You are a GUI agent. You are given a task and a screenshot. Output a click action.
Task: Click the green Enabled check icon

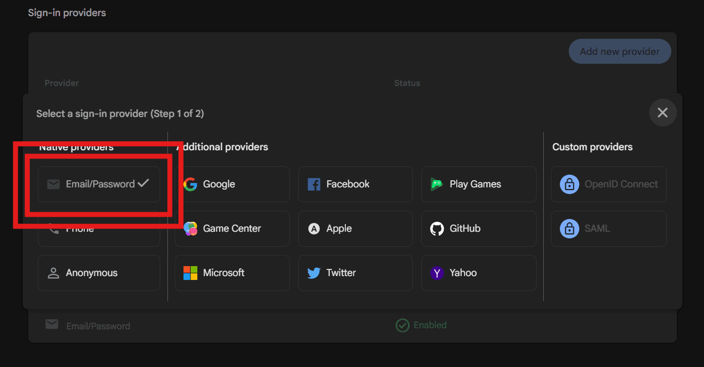(402, 325)
